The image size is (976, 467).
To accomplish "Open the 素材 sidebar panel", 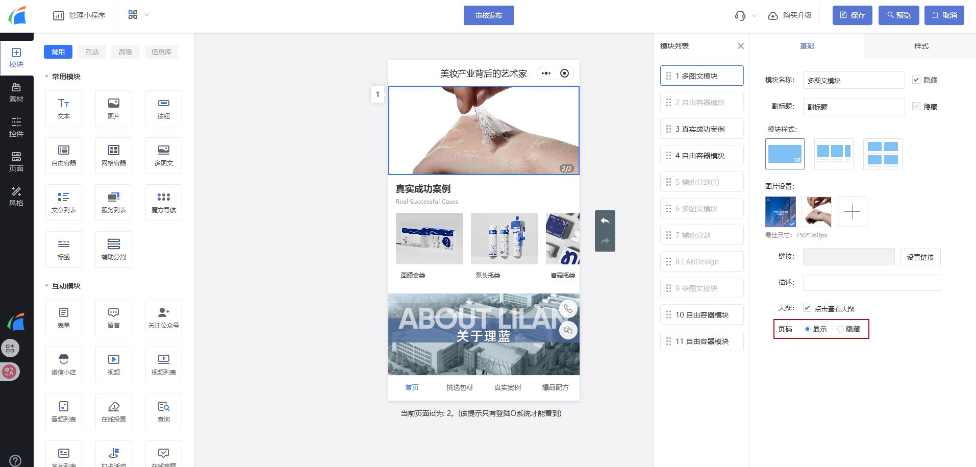I will pos(16,93).
